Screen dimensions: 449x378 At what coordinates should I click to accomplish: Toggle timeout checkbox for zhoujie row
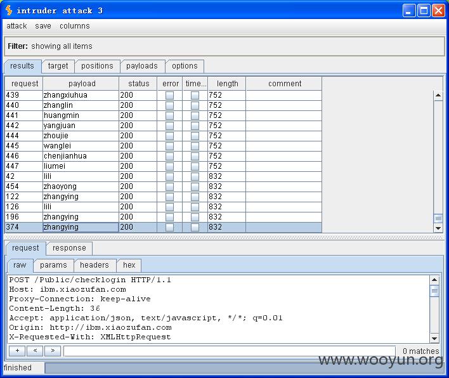195,136
